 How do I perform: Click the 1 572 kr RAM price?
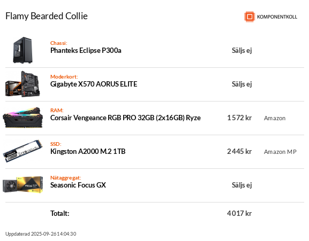coord(239,118)
